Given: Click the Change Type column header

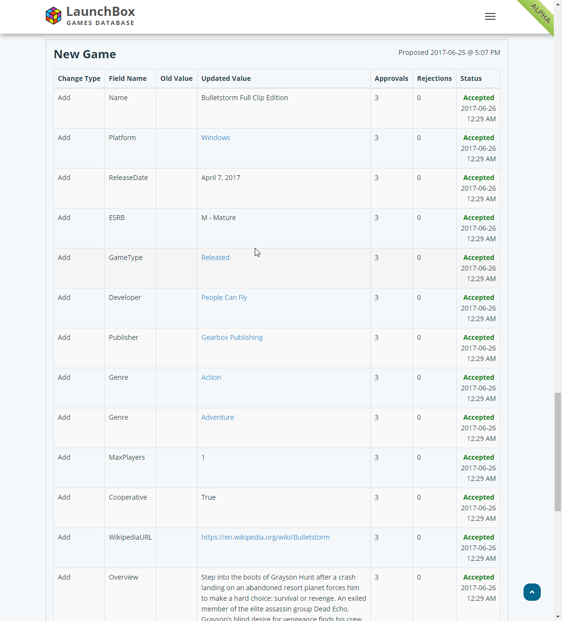Looking at the screenshot, I should (x=79, y=78).
